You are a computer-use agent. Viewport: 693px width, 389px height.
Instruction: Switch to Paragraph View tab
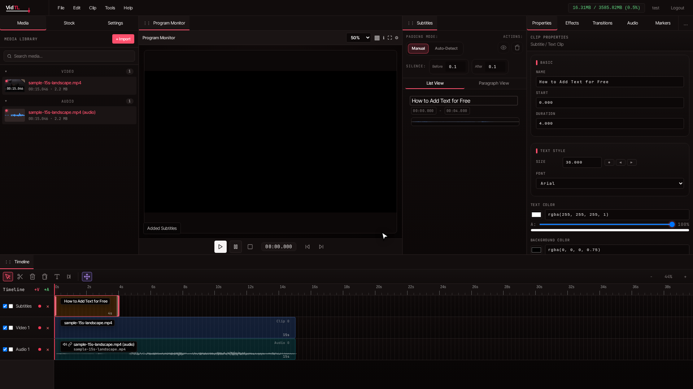click(494, 83)
